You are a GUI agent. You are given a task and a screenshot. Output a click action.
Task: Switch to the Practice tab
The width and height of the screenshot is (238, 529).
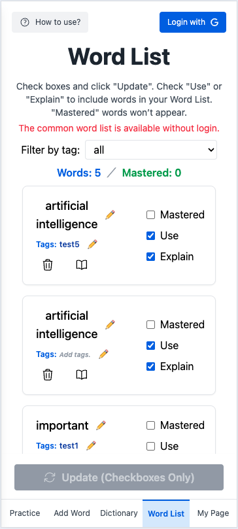pyautogui.click(x=25, y=513)
